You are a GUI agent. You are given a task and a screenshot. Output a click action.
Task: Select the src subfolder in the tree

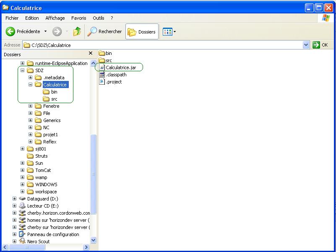point(50,99)
